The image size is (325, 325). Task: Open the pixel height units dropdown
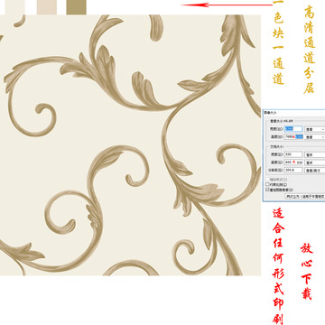(x=315, y=137)
